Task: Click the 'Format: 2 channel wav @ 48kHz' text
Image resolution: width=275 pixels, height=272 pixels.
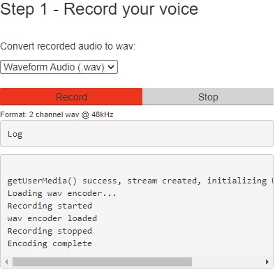Action: (57, 114)
